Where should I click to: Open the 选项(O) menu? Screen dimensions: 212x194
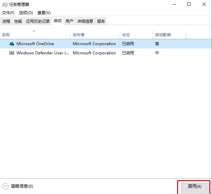coord(26,13)
